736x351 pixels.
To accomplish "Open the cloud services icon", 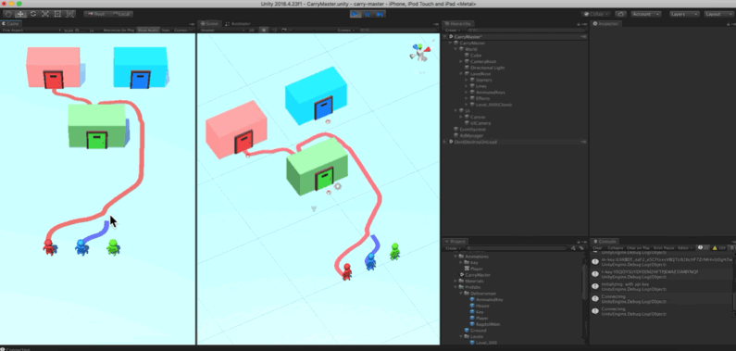I will 620,14.
